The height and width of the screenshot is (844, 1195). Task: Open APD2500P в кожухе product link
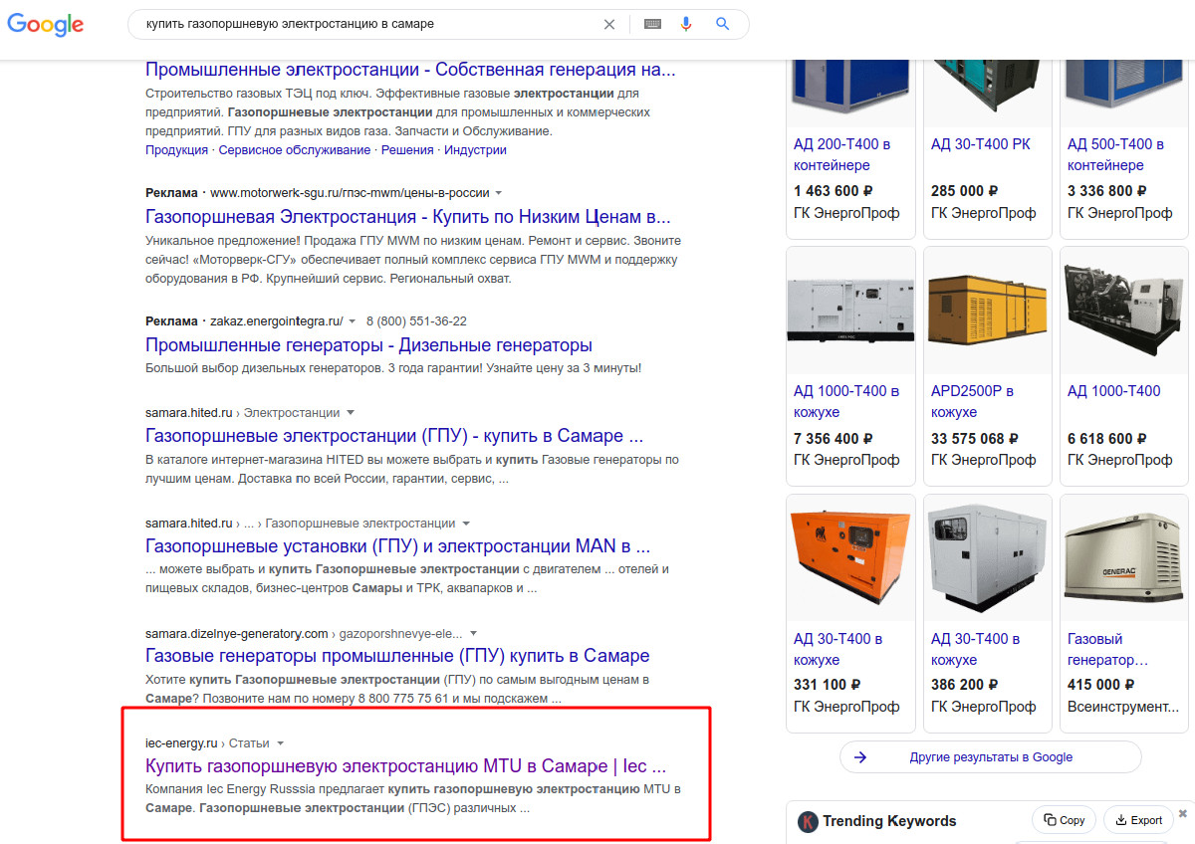pyautogui.click(x=972, y=401)
